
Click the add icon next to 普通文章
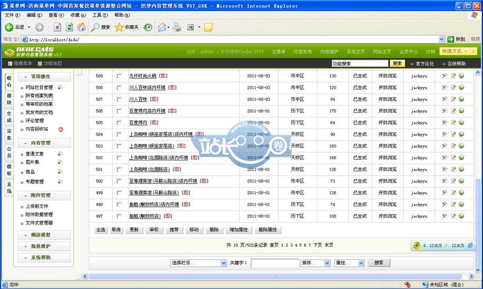click(60, 154)
